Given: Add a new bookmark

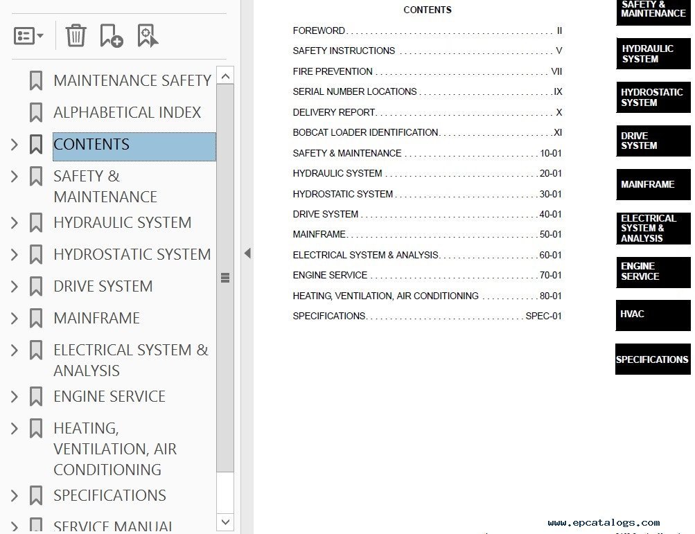Looking at the screenshot, I should tap(111, 35).
